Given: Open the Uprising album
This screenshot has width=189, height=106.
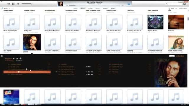Looking at the screenshot, I should tap(135, 42).
